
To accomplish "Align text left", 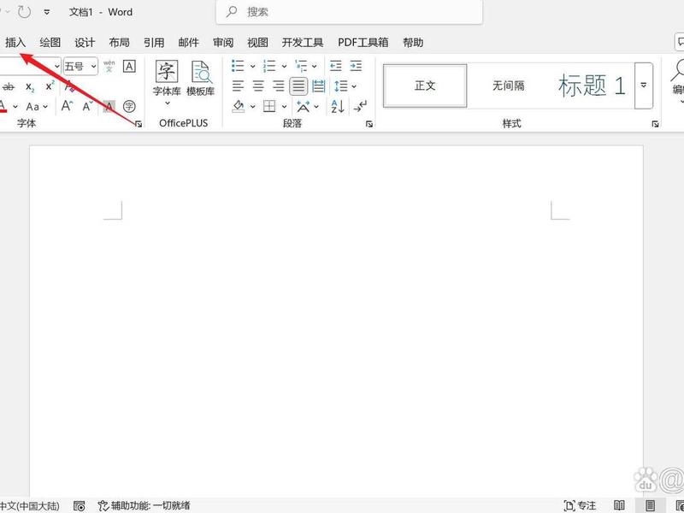I will [238, 86].
